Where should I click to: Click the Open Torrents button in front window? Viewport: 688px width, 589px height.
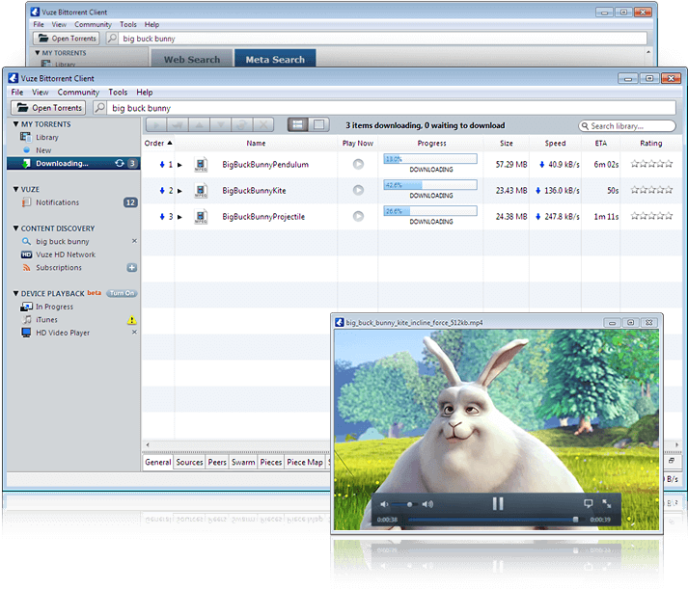point(48,108)
